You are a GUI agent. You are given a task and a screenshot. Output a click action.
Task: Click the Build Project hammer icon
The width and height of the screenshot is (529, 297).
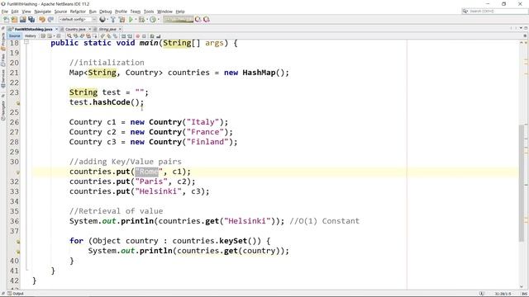(x=113, y=20)
